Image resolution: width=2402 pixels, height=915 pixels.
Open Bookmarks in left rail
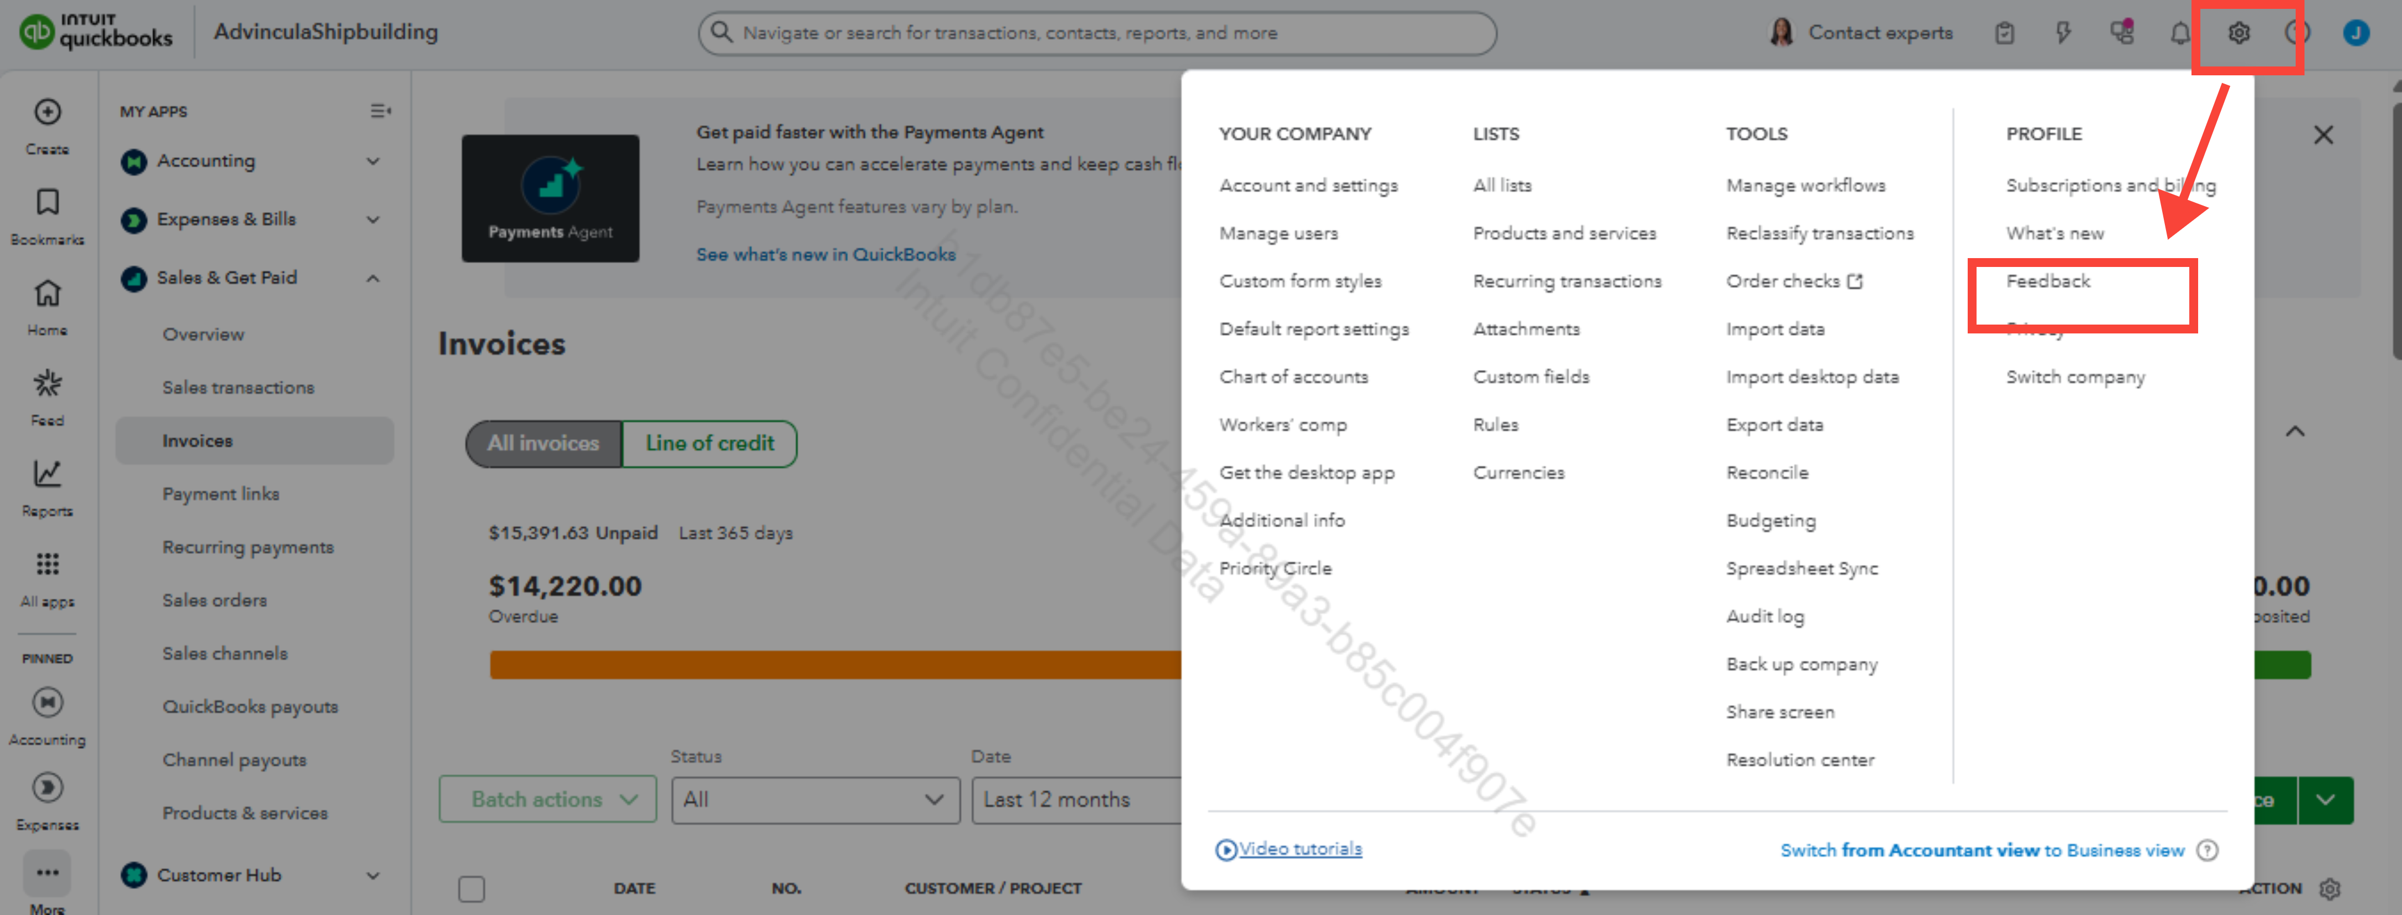(48, 202)
